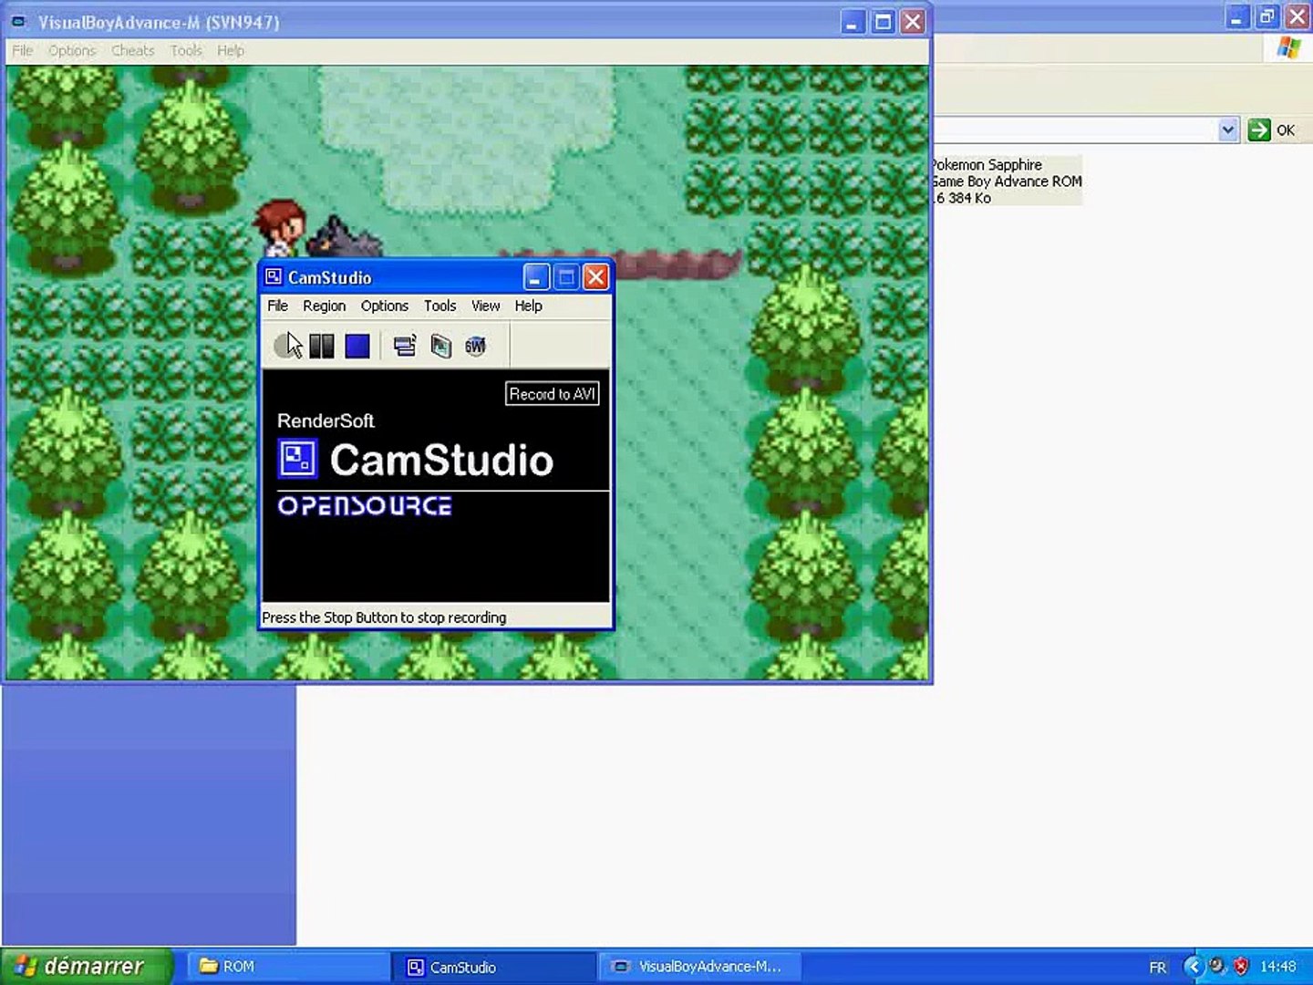Click the red security shield tray icon

click(x=1241, y=966)
